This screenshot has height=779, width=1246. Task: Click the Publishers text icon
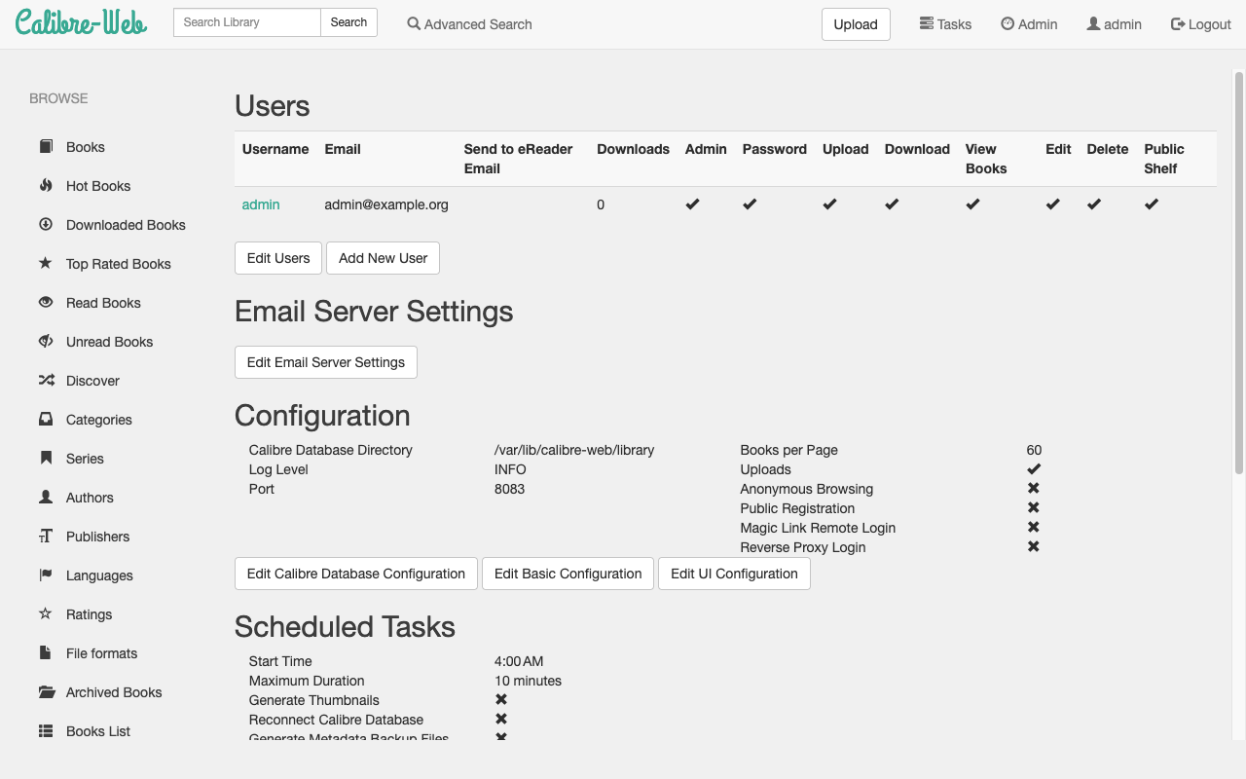(46, 536)
